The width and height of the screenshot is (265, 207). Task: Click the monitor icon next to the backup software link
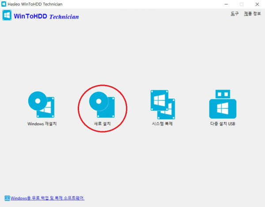7,198
